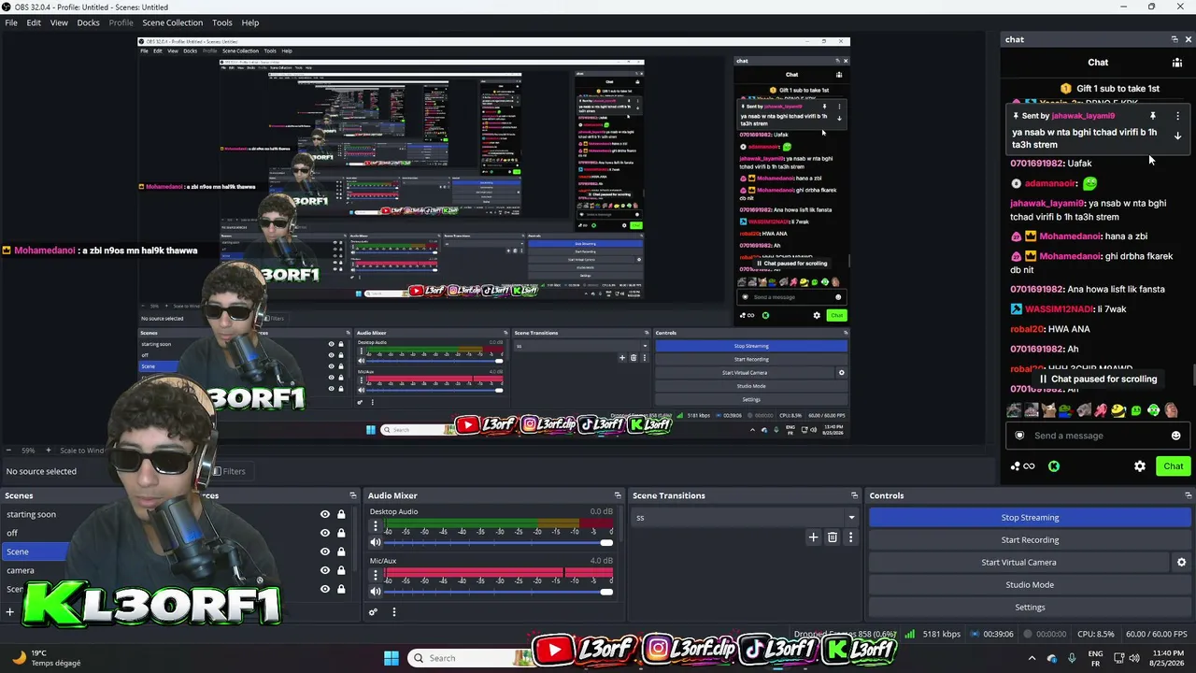Resume chat via 'Chat paused for scrolling'
The width and height of the screenshot is (1196, 673).
coord(1098,379)
